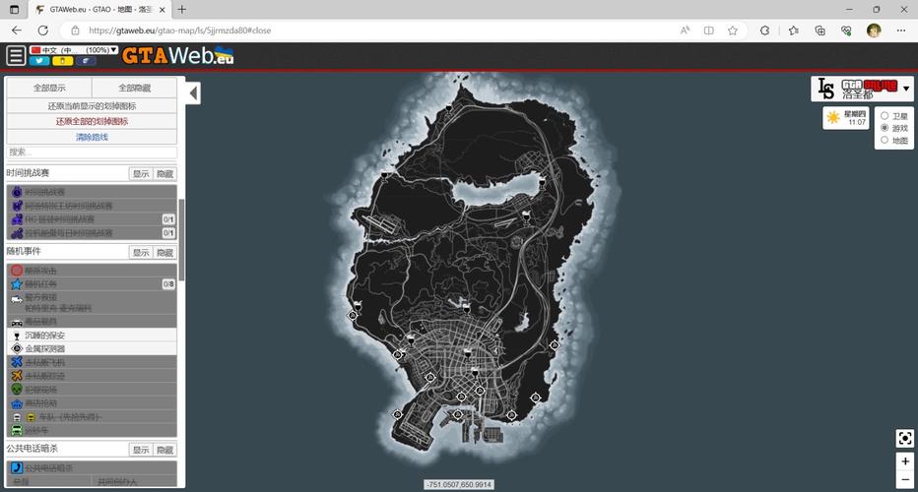Image resolution: width=918 pixels, height=492 pixels.
Task: Hide the 公共电话暗杀 section items
Action: pos(165,450)
